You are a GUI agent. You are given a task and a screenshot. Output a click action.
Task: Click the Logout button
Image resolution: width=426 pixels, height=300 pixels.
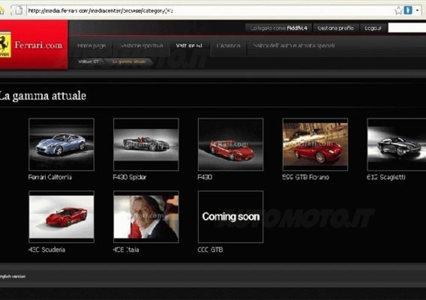(x=373, y=28)
